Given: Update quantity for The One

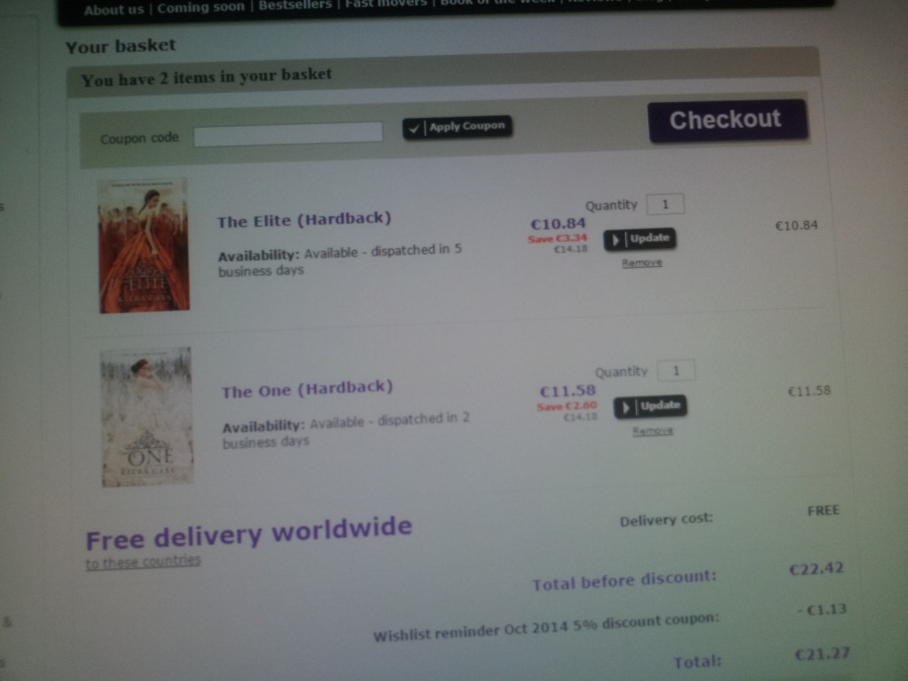Looking at the screenshot, I should point(650,406).
